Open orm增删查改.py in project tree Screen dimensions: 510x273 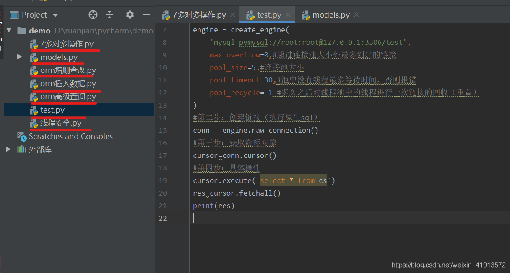68,70
